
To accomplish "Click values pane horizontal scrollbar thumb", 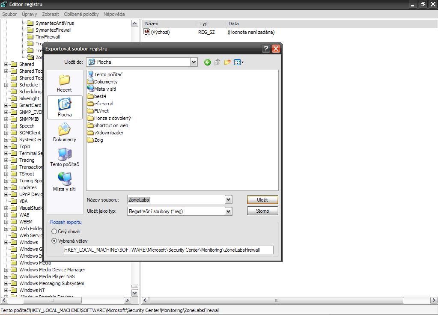I will click(x=277, y=300).
